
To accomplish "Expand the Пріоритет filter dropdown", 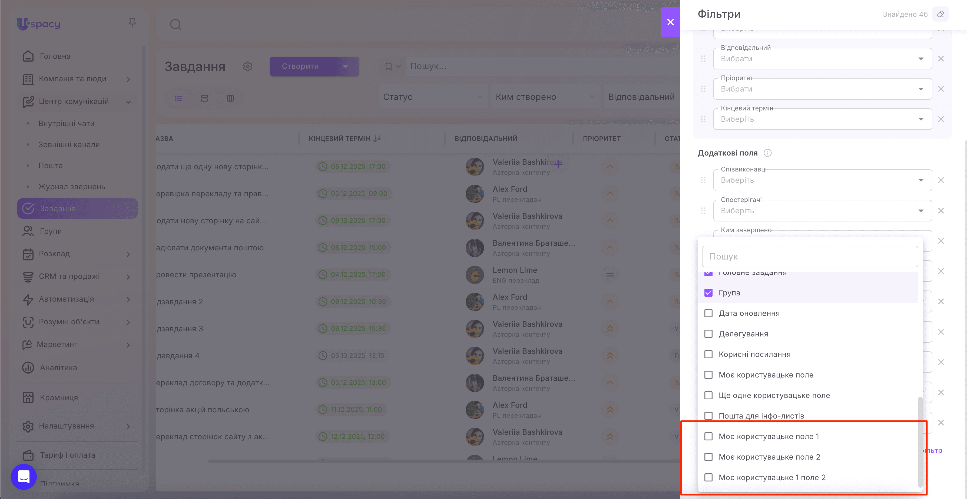I will click(822, 89).
